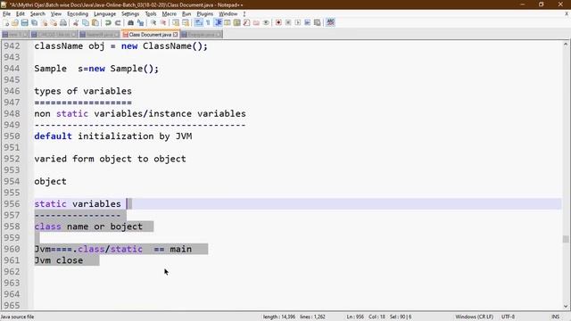Toggle word wrap in the toolbar
Viewport: 571px width, 321px height.
pos(198,22)
